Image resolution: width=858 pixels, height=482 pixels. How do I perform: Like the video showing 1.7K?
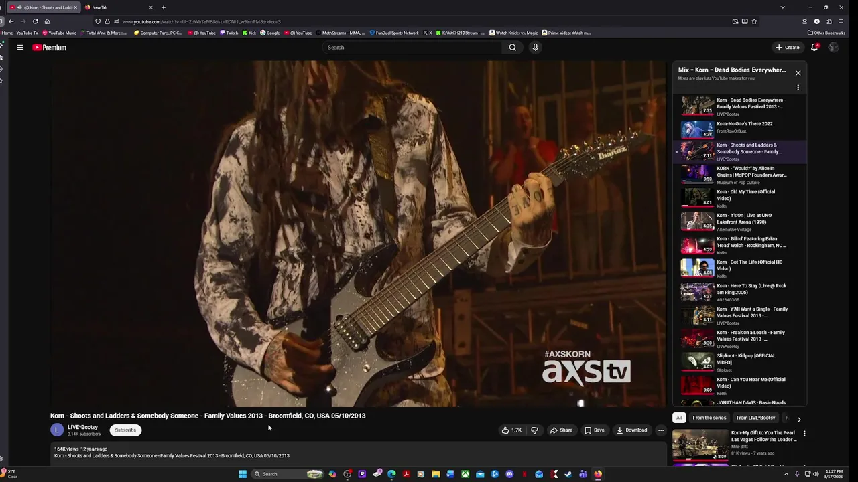(x=512, y=430)
